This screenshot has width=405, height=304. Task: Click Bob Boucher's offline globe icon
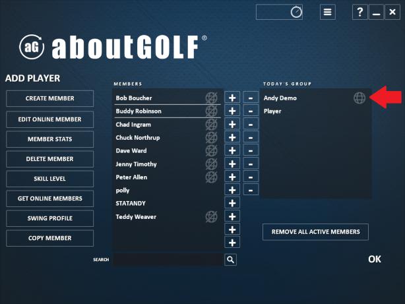click(x=211, y=98)
